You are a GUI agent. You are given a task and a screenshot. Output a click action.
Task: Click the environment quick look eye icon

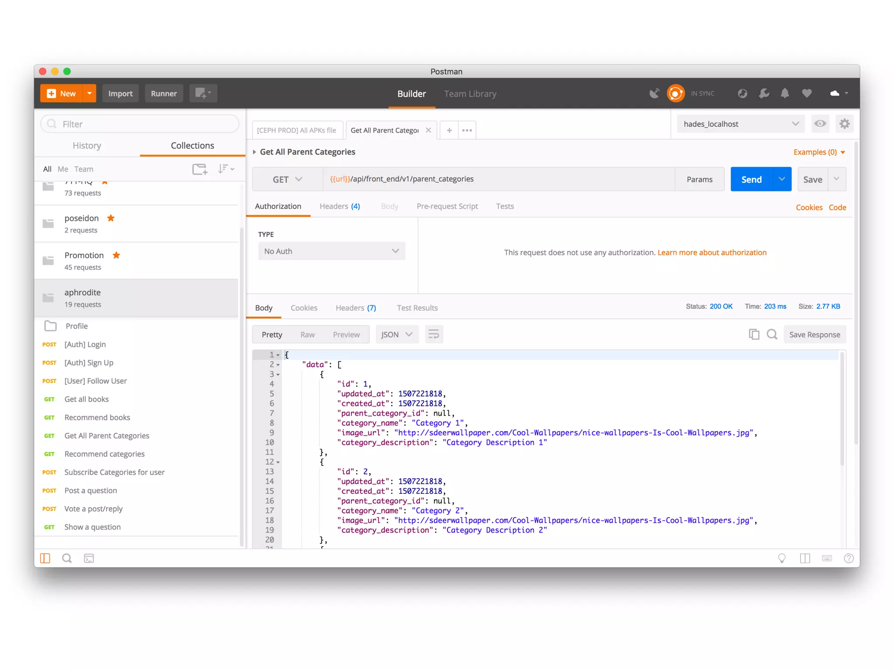pyautogui.click(x=820, y=124)
